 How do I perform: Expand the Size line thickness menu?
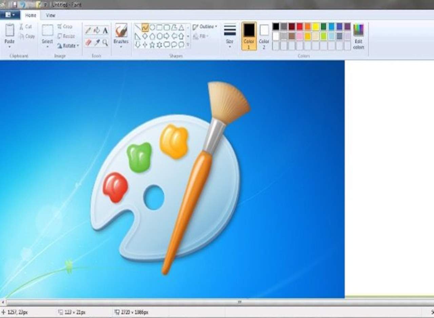(x=230, y=36)
